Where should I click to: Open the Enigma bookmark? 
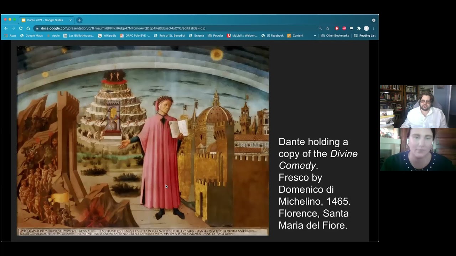click(x=196, y=36)
